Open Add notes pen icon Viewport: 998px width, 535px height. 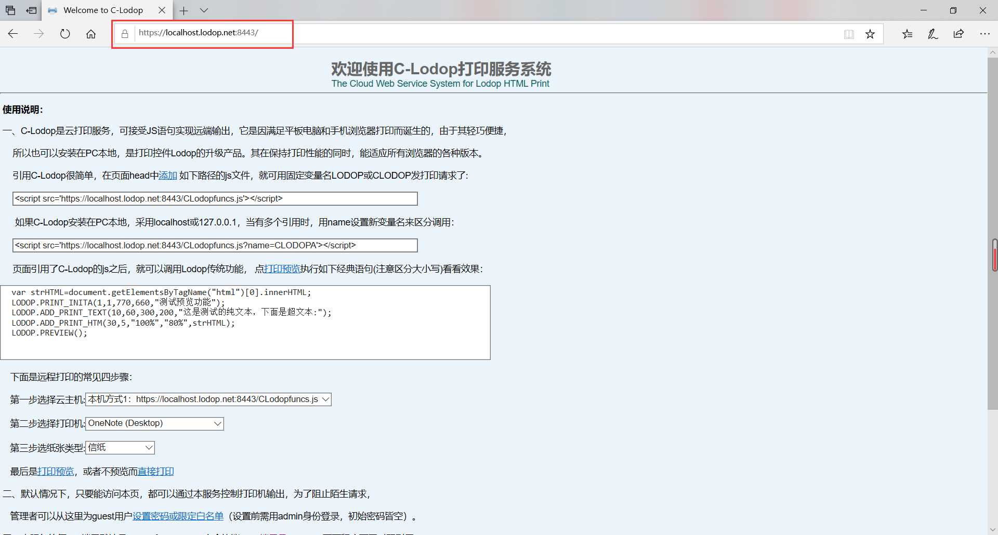pyautogui.click(x=933, y=34)
